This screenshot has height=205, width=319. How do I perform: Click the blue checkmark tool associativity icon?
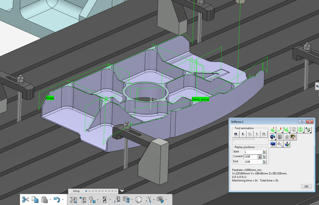click(287, 144)
